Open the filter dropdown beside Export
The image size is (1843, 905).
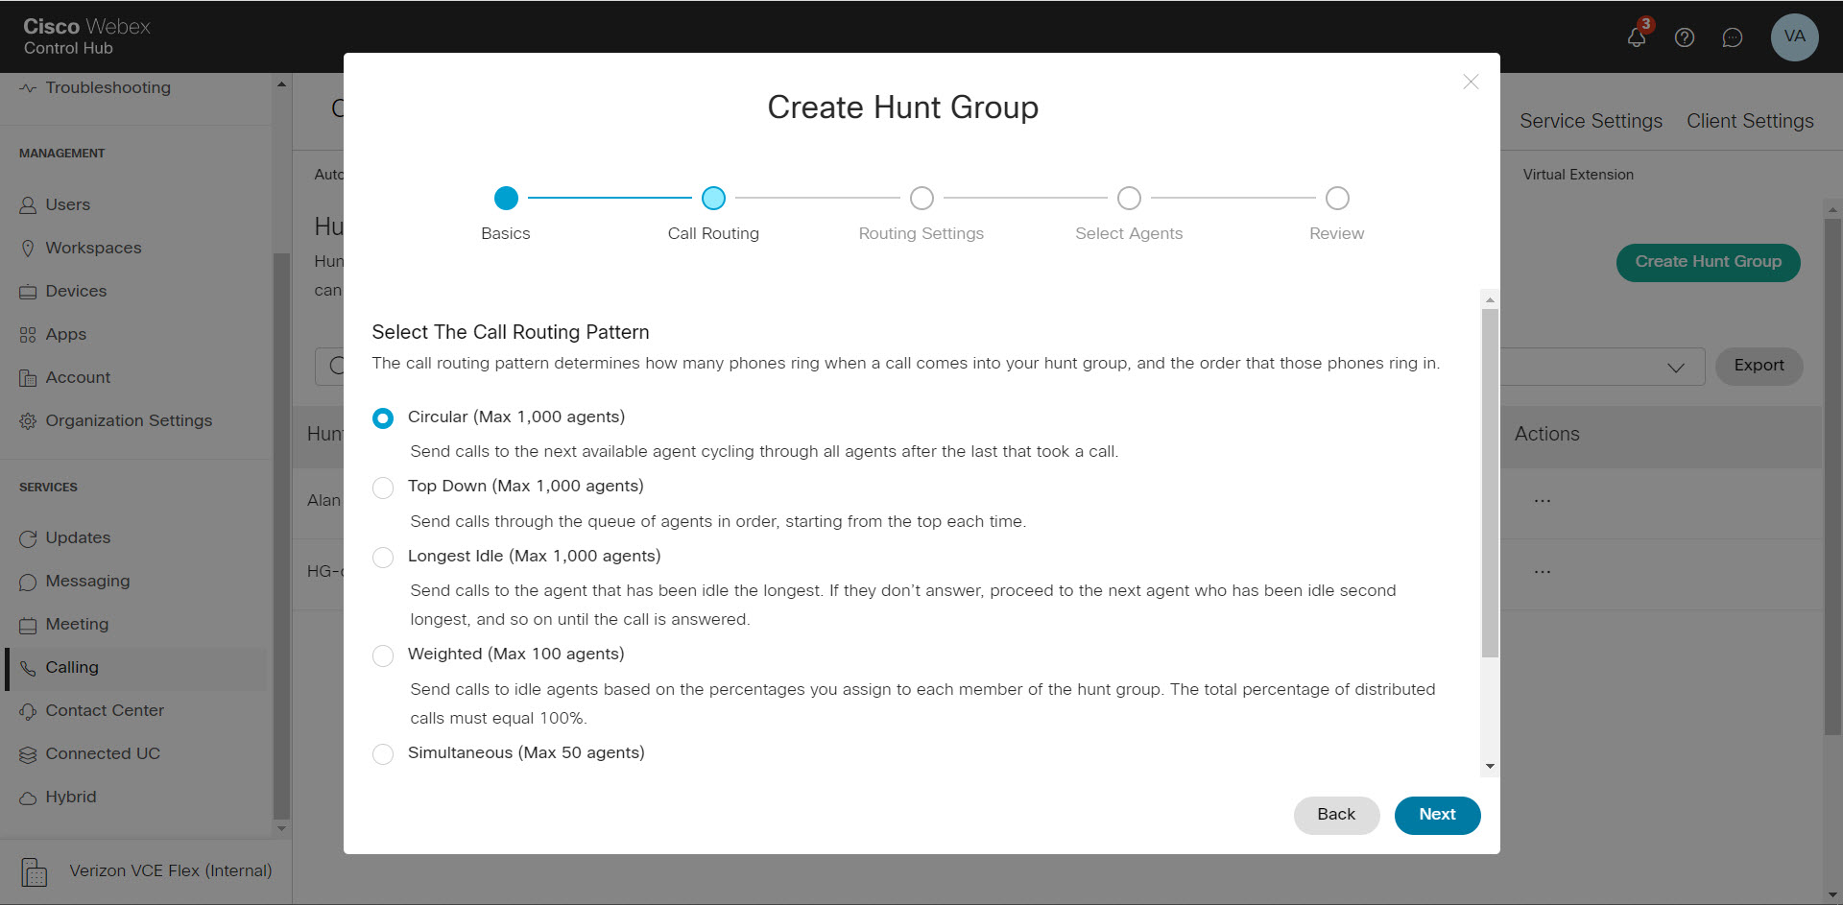(1676, 368)
